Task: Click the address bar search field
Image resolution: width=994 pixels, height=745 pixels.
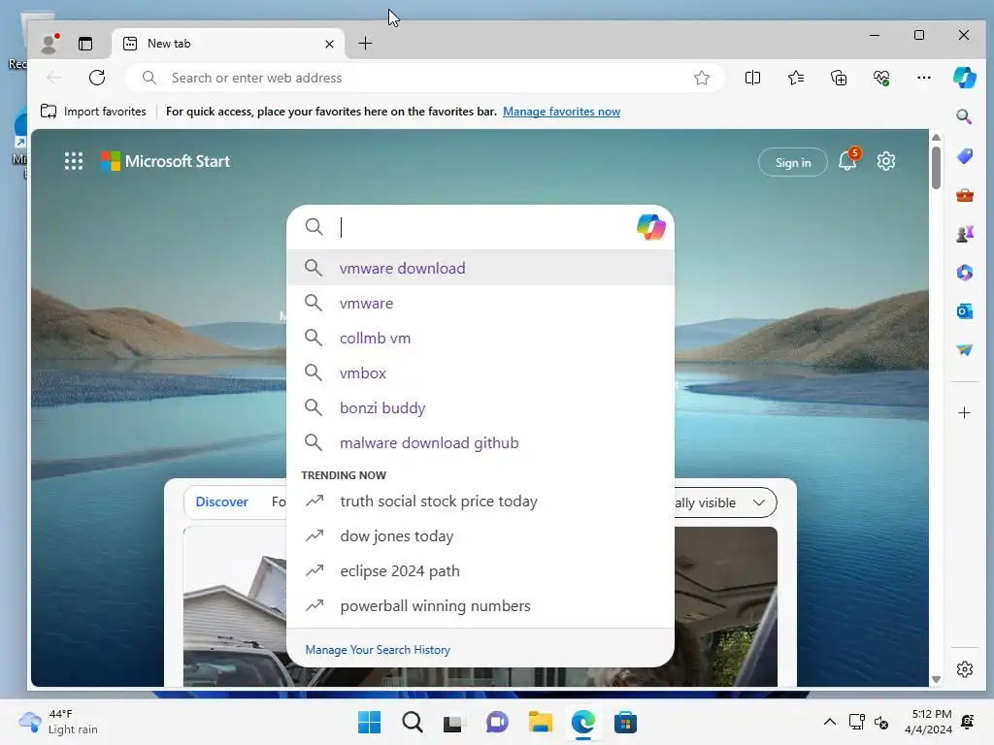Action: point(424,78)
